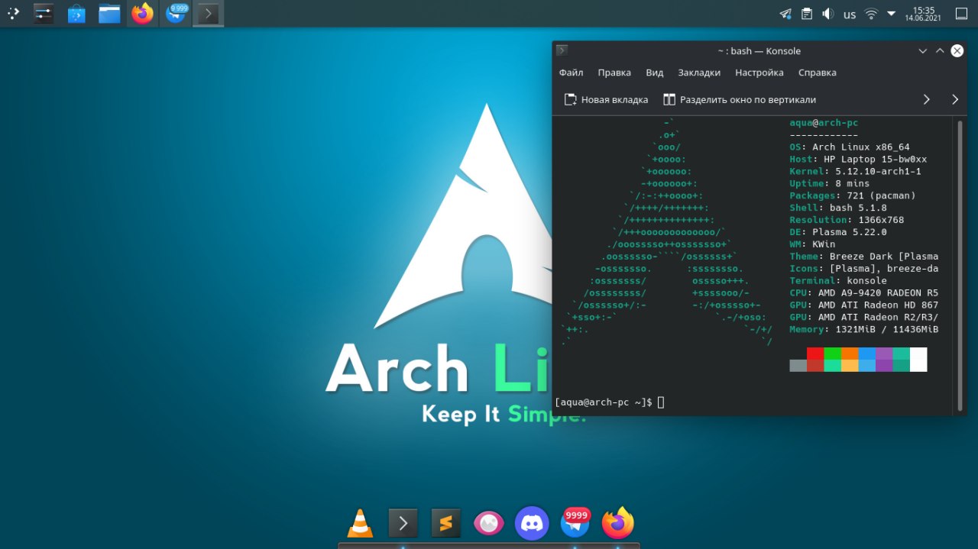Launch Discord from the dock
978x549 pixels.
click(x=533, y=523)
